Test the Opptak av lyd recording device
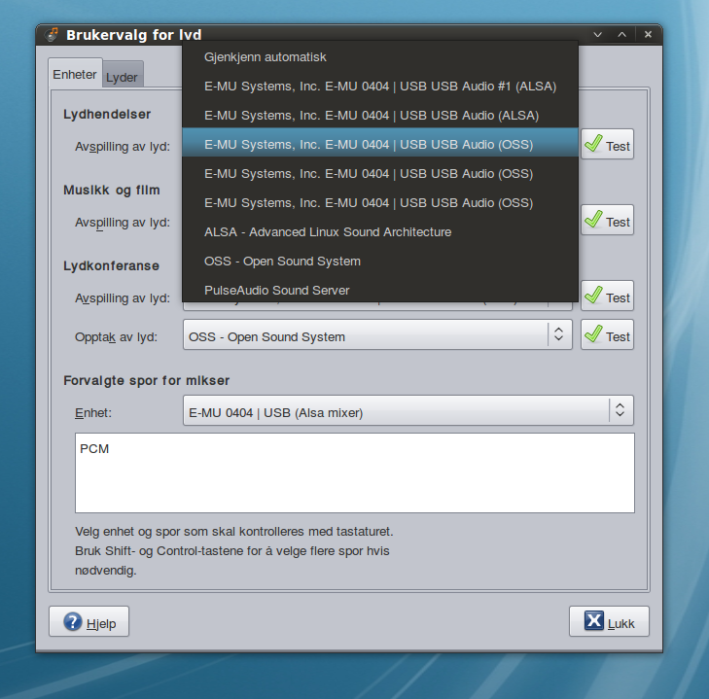 coord(607,335)
